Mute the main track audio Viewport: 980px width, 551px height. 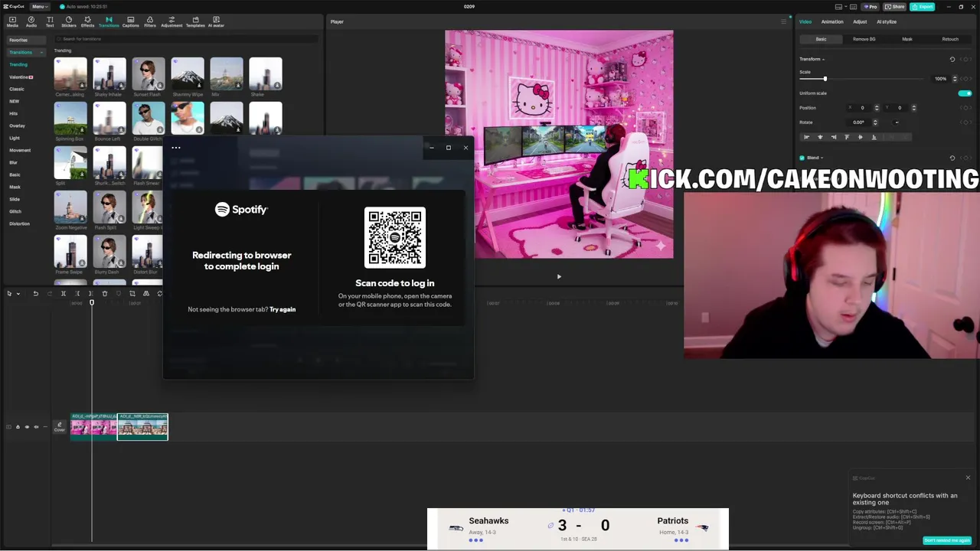pyautogui.click(x=36, y=427)
